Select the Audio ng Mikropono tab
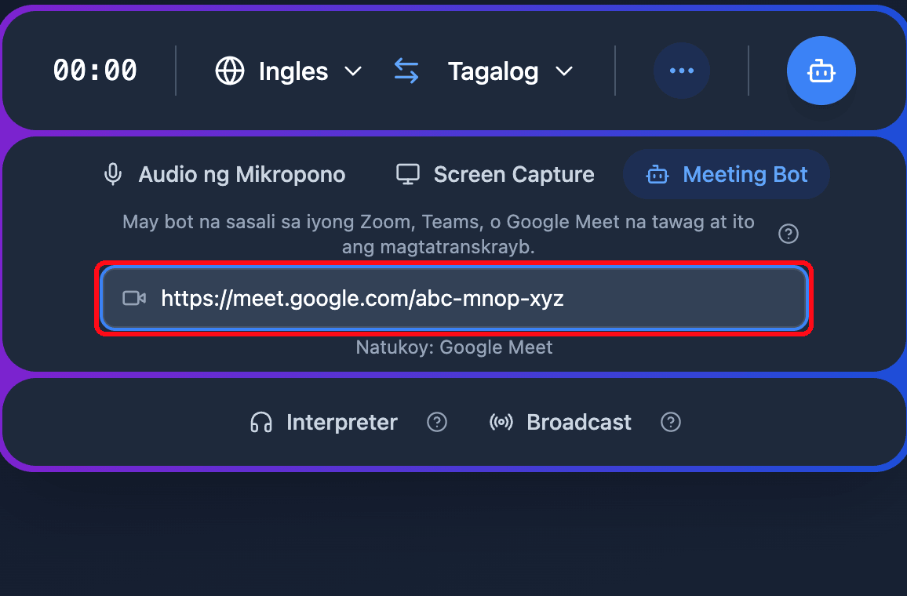Viewport: 907px width, 596px height. (x=224, y=174)
